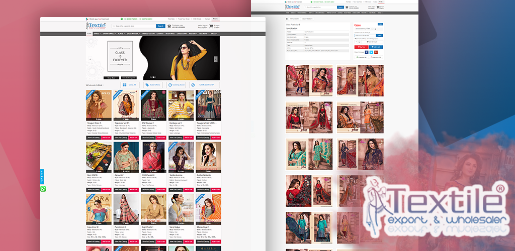The width and height of the screenshot is (515, 251).
Task: Click the WhatsApp phone icon in homepage header
Action: 122,19
